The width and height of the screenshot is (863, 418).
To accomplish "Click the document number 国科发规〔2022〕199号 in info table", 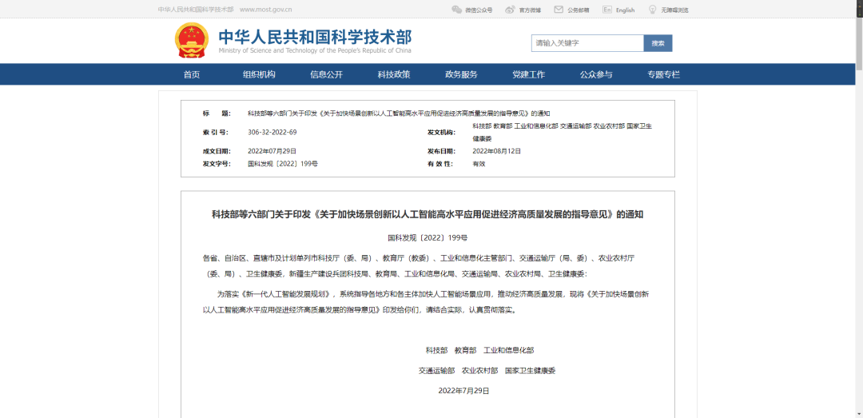I will point(283,164).
